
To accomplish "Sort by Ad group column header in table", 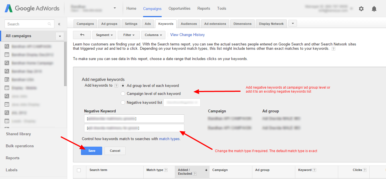I will pos(262,170).
